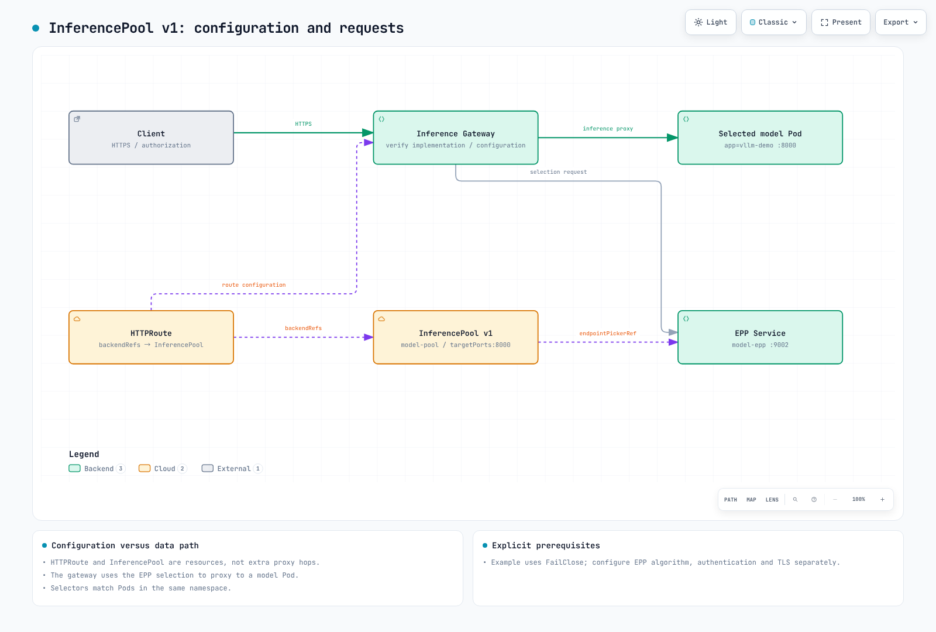This screenshot has width=936, height=632.
Task: Toggle the Light theme button
Action: click(711, 22)
